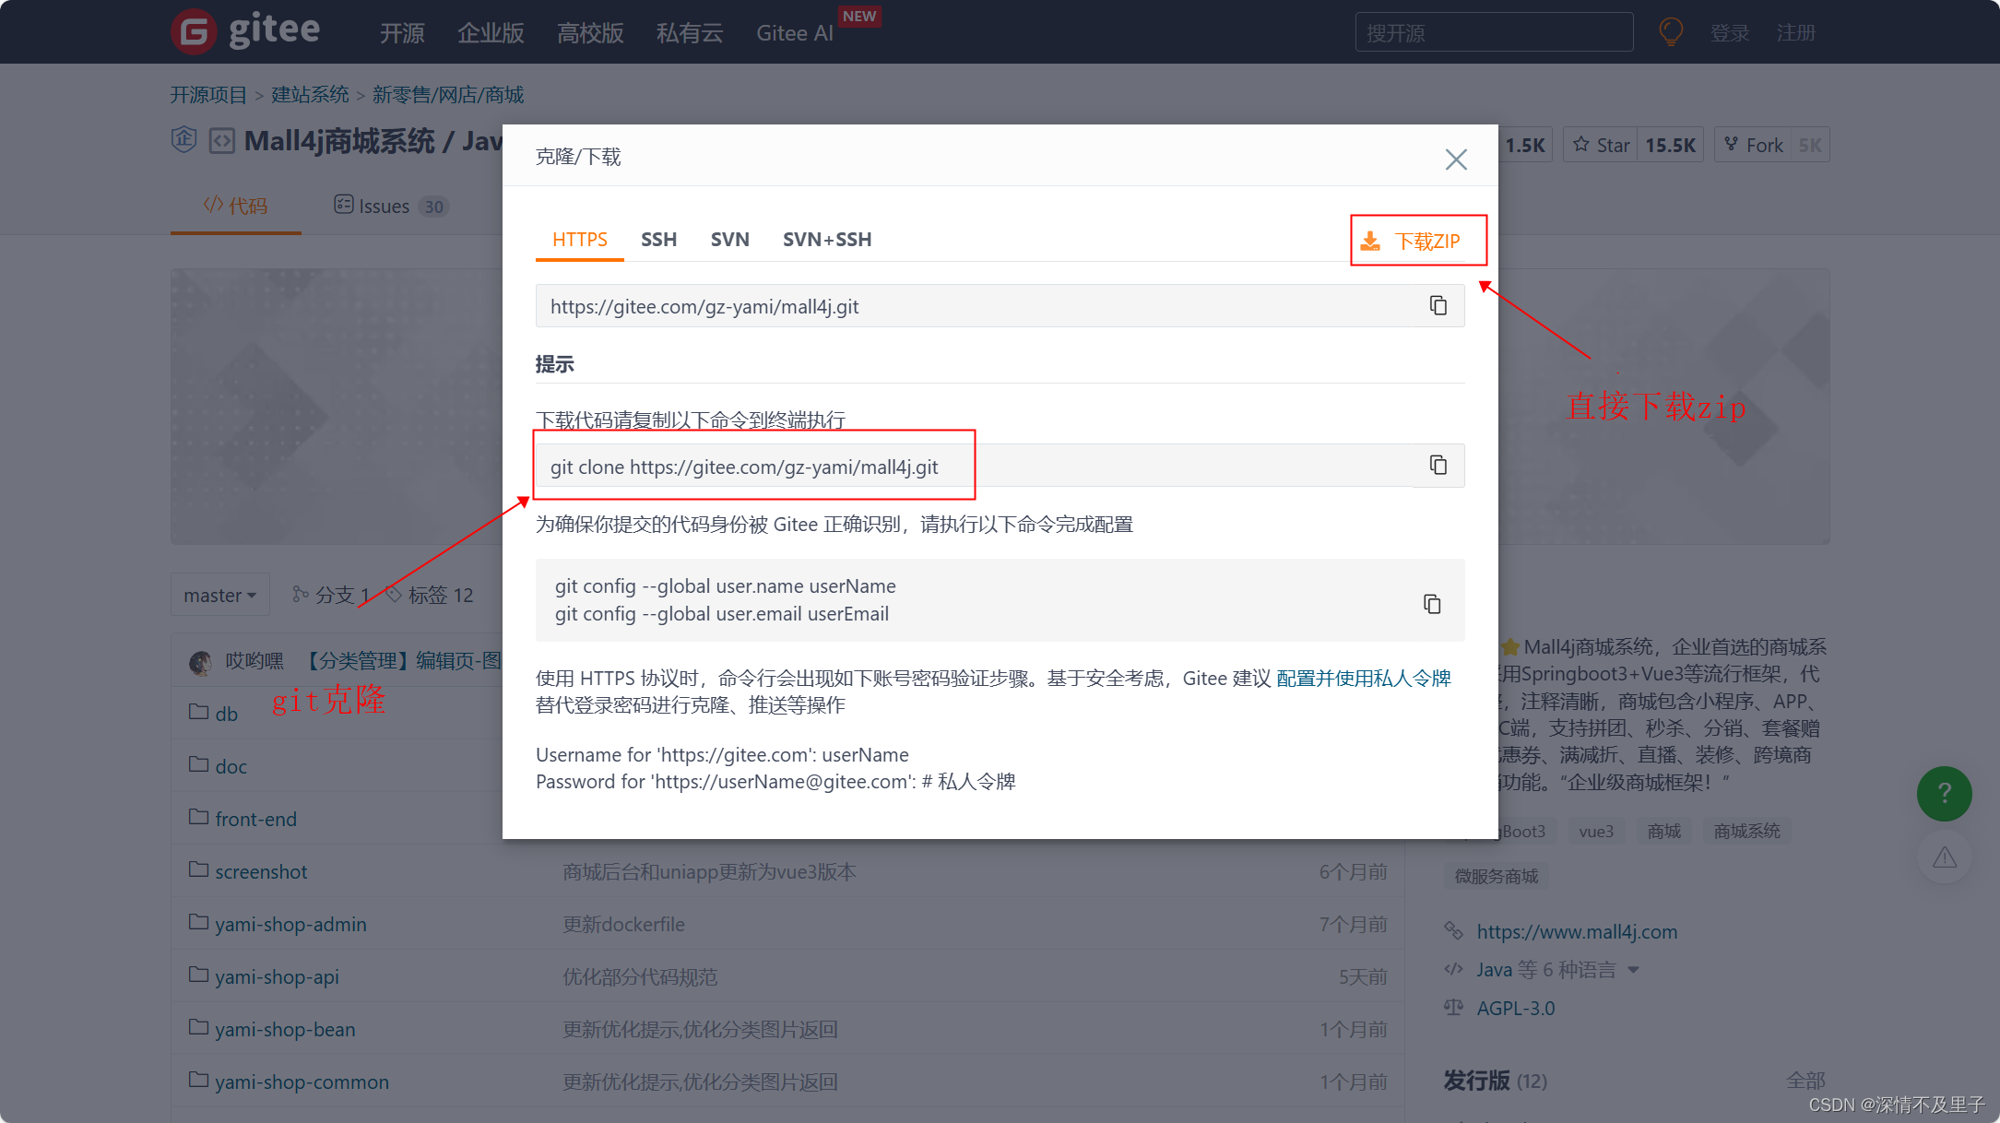Image resolution: width=2000 pixels, height=1123 pixels.
Task: Open the yami-shop-admin folder
Action: click(x=290, y=924)
